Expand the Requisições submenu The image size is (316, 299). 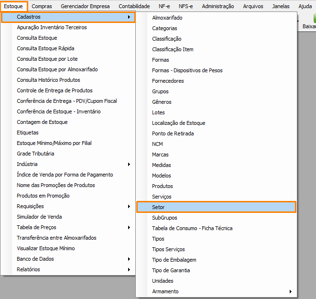point(30,206)
